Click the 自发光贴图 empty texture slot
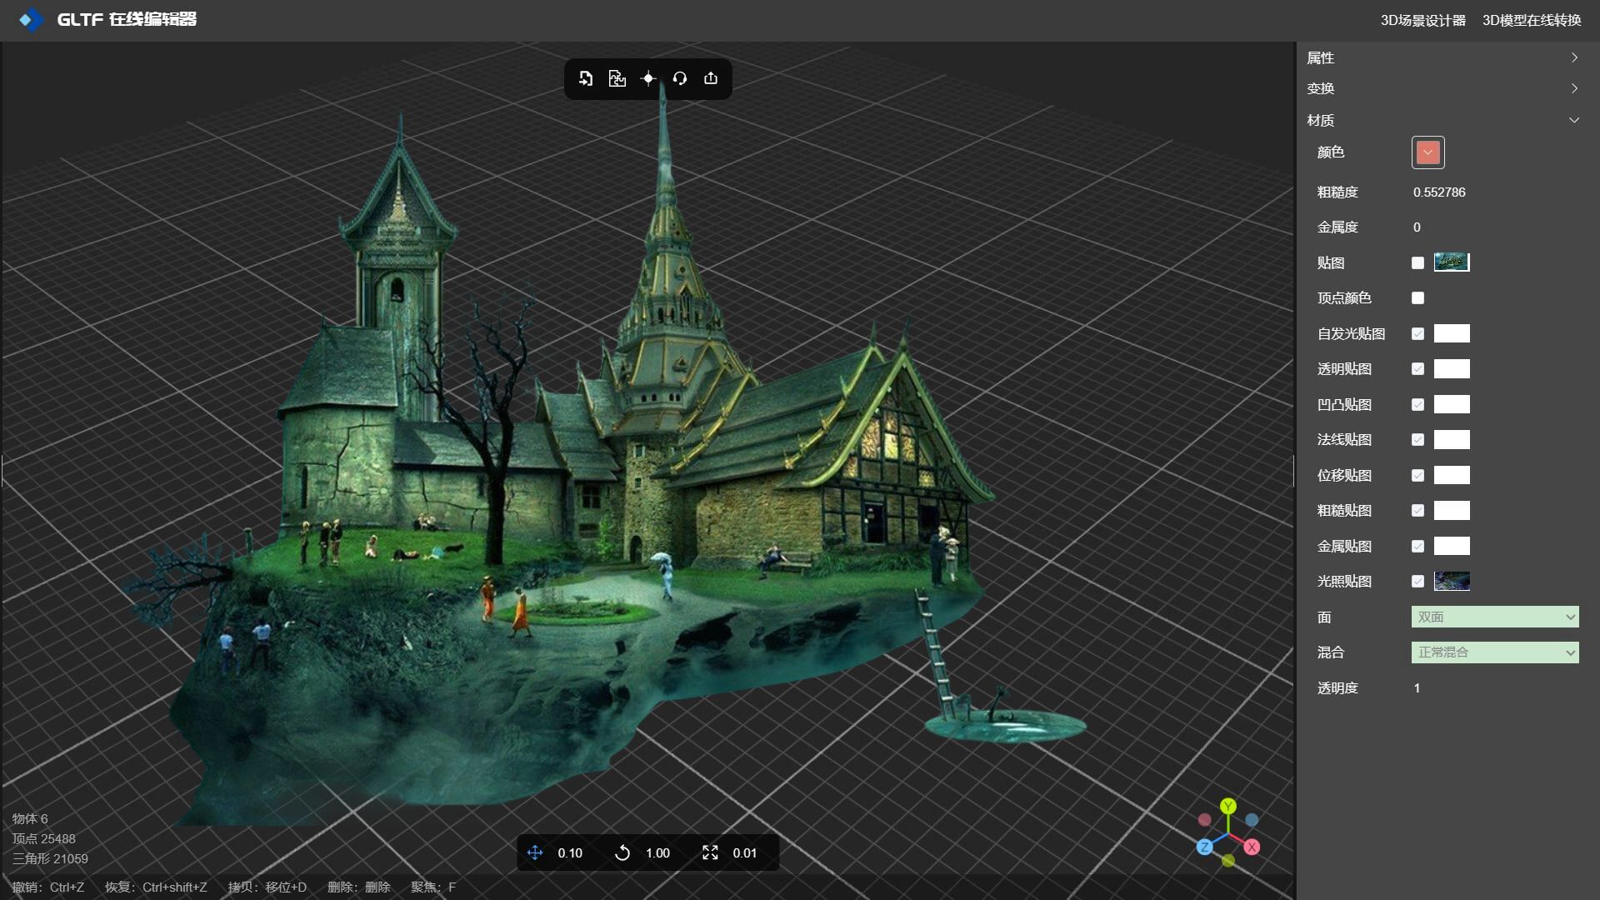Image resolution: width=1600 pixels, height=900 pixels. click(x=1452, y=333)
